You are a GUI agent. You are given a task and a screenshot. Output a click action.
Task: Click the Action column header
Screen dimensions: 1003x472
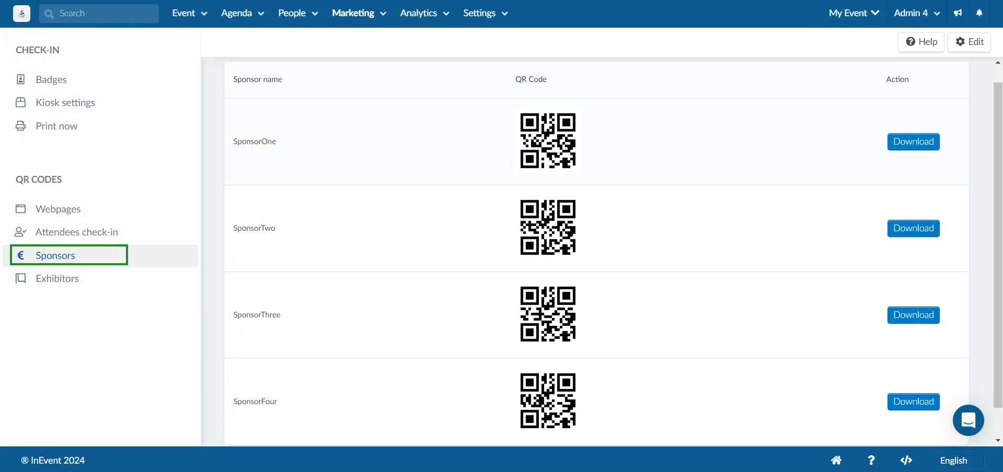897,79
